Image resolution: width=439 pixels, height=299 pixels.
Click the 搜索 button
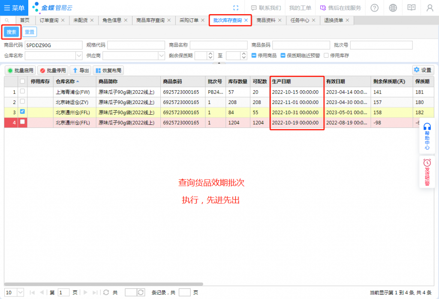tap(12, 32)
